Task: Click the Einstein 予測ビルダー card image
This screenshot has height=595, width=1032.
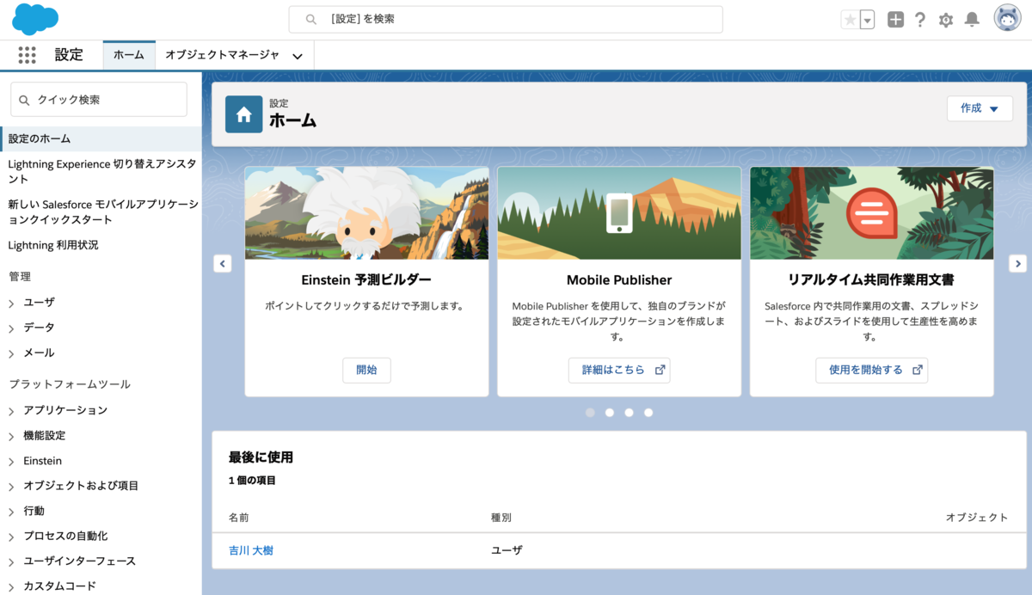Action: coord(366,213)
